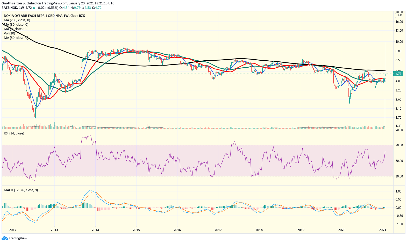Select the MA (30, close, 0) legend
407x243 pixels.
(16, 25)
